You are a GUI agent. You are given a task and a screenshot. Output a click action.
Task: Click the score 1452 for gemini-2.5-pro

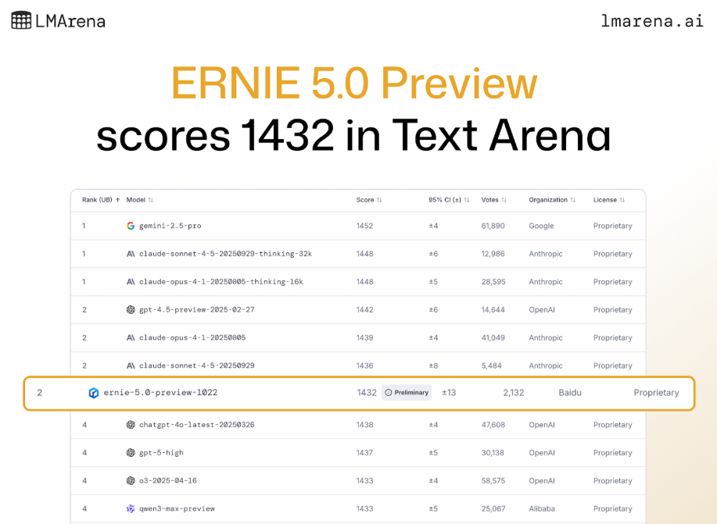(x=364, y=226)
